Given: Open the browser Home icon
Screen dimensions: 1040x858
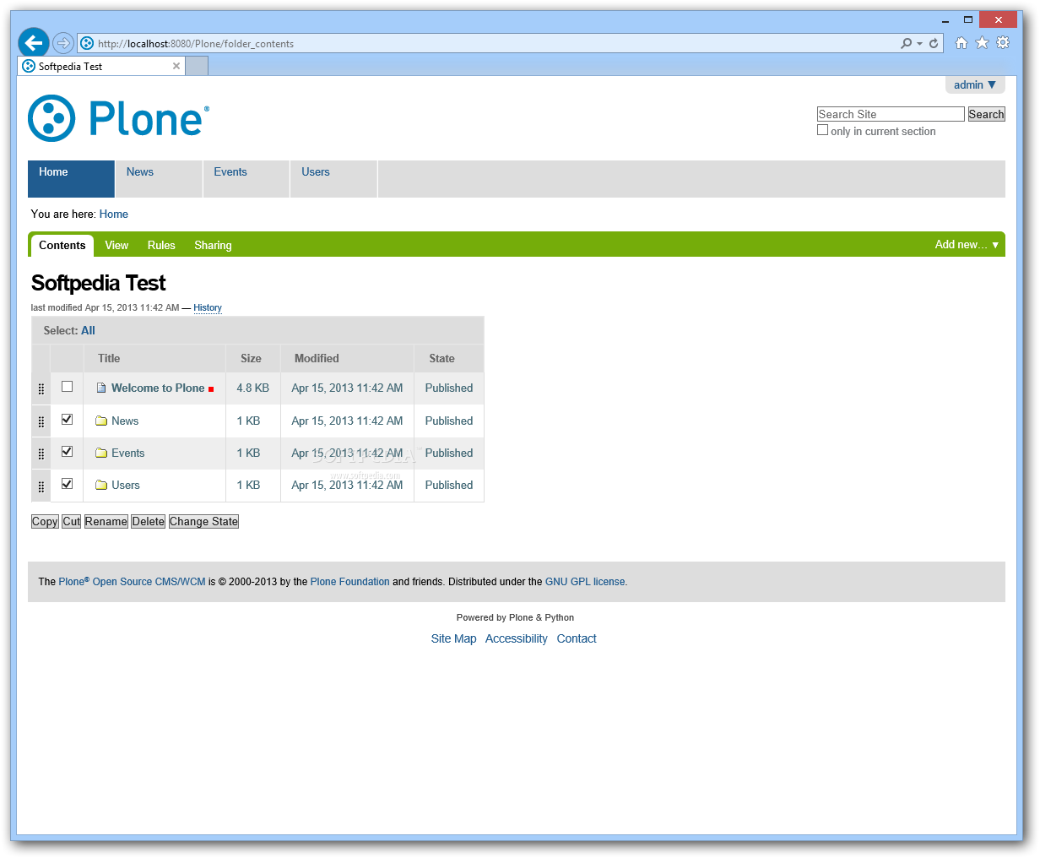Looking at the screenshot, I should (961, 43).
